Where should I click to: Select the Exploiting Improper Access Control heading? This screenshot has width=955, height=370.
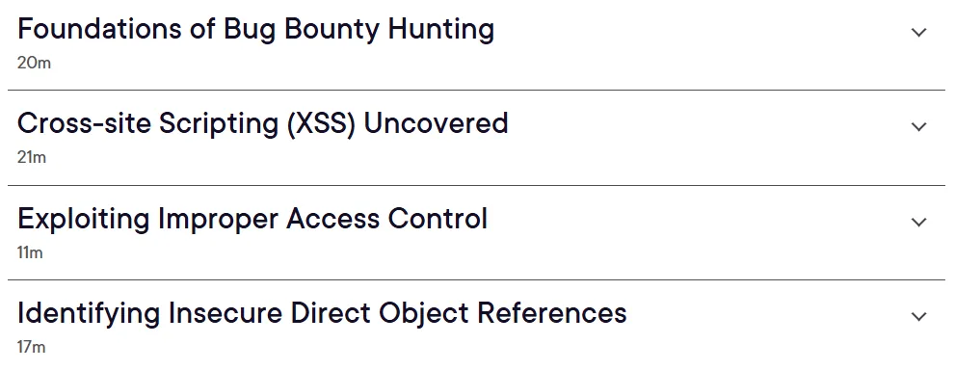[252, 219]
